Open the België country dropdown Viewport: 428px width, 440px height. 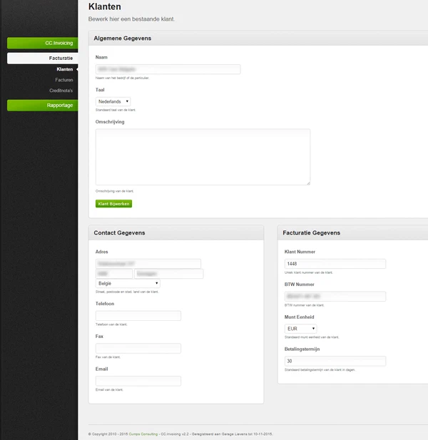pyautogui.click(x=128, y=283)
